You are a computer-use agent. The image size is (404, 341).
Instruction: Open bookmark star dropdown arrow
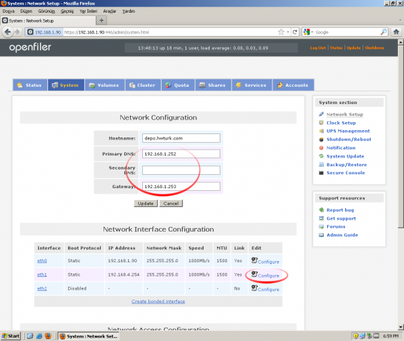click(288, 32)
